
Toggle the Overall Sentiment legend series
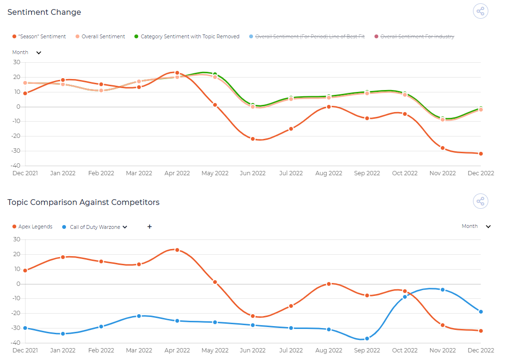[100, 36]
